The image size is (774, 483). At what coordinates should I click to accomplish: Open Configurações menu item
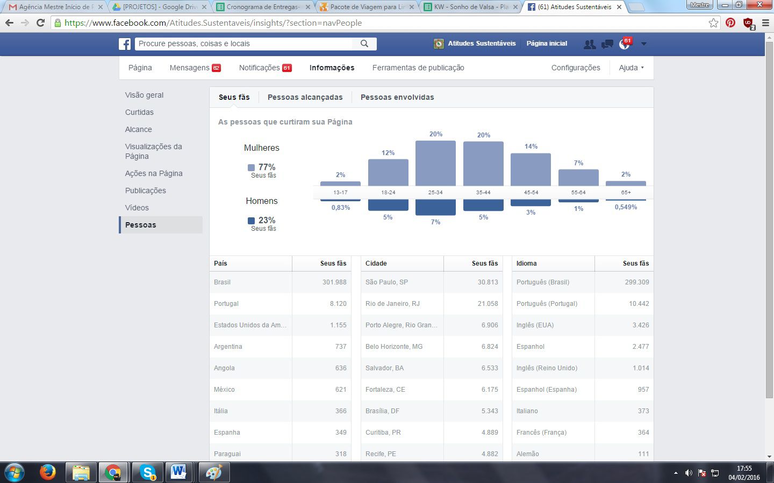[x=576, y=68]
